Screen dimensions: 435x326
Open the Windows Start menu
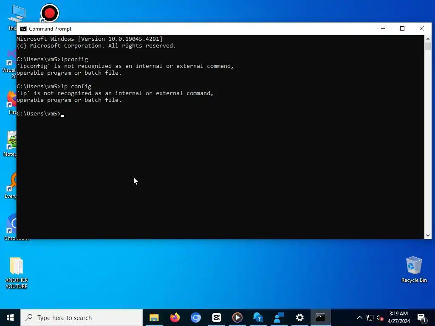pos(10,318)
